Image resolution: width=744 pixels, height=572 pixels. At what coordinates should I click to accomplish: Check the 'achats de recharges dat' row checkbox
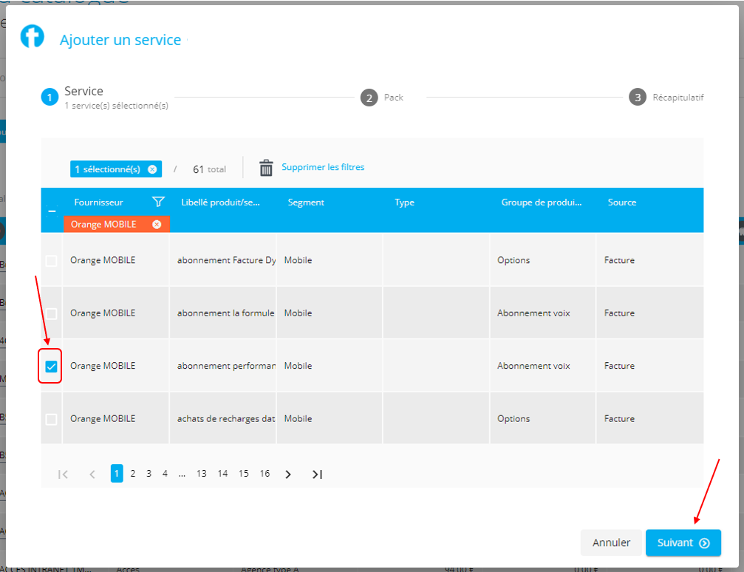[x=51, y=419]
